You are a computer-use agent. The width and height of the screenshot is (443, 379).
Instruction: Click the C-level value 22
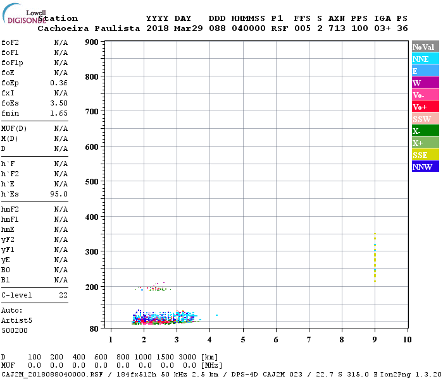63,295
